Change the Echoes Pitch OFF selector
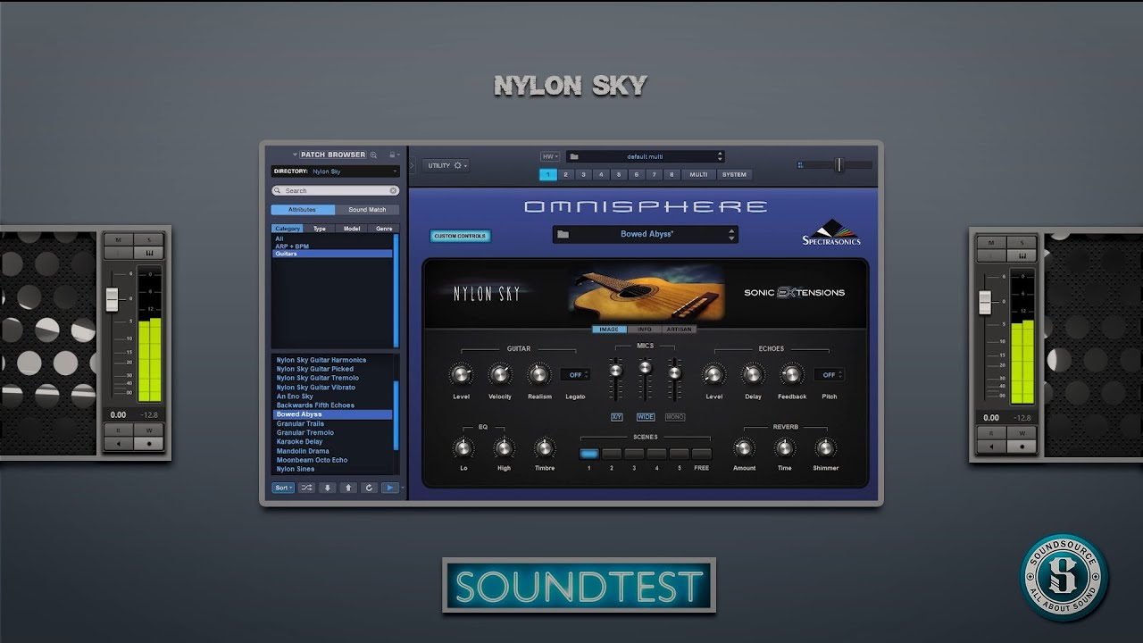The image size is (1143, 643). click(x=830, y=375)
